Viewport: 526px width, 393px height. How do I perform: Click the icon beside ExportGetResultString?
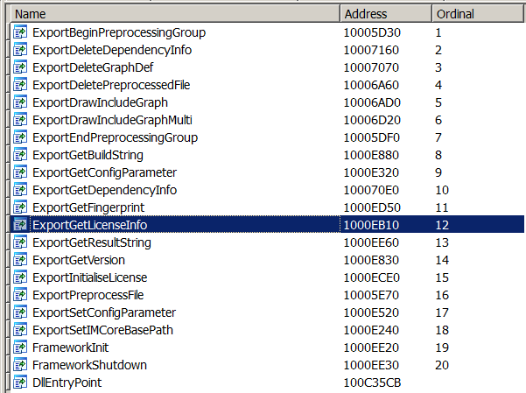pos(20,242)
